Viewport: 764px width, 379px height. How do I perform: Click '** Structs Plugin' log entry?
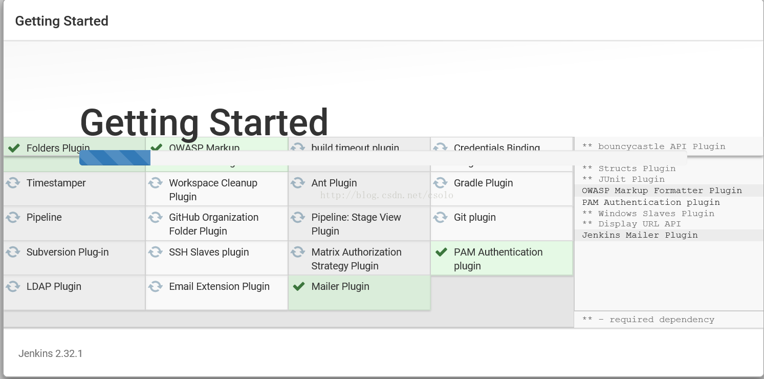(628, 169)
